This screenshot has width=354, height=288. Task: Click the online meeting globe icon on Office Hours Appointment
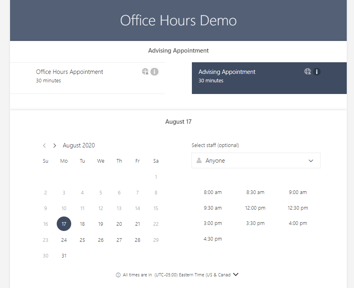pyautogui.click(x=145, y=71)
